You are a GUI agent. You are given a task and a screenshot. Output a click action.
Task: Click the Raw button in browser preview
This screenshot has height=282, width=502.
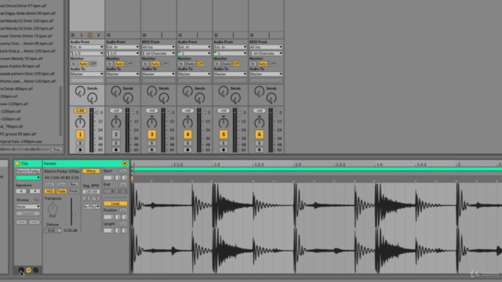[56, 150]
